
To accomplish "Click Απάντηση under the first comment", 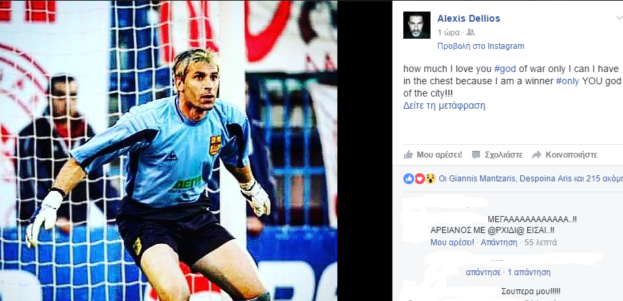I will pos(499,243).
